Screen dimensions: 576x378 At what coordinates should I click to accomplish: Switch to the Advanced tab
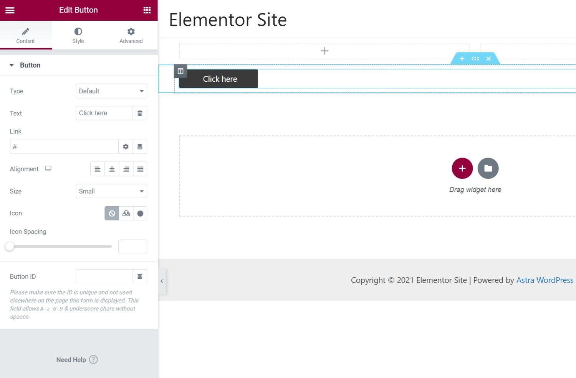point(131,35)
